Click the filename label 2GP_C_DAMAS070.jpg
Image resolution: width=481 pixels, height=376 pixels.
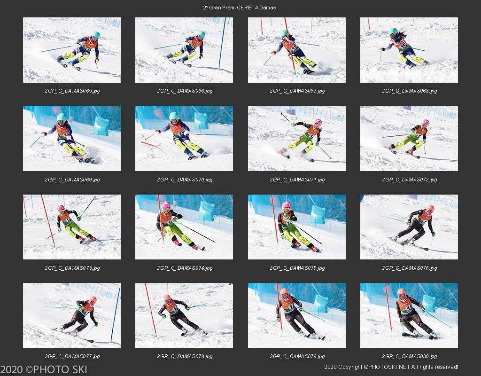click(x=185, y=180)
